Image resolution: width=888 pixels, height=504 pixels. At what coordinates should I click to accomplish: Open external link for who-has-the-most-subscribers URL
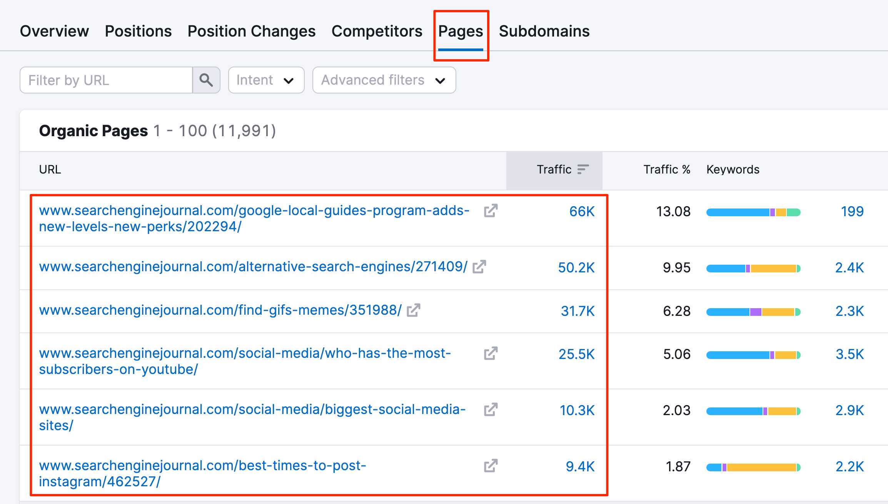pos(491,354)
